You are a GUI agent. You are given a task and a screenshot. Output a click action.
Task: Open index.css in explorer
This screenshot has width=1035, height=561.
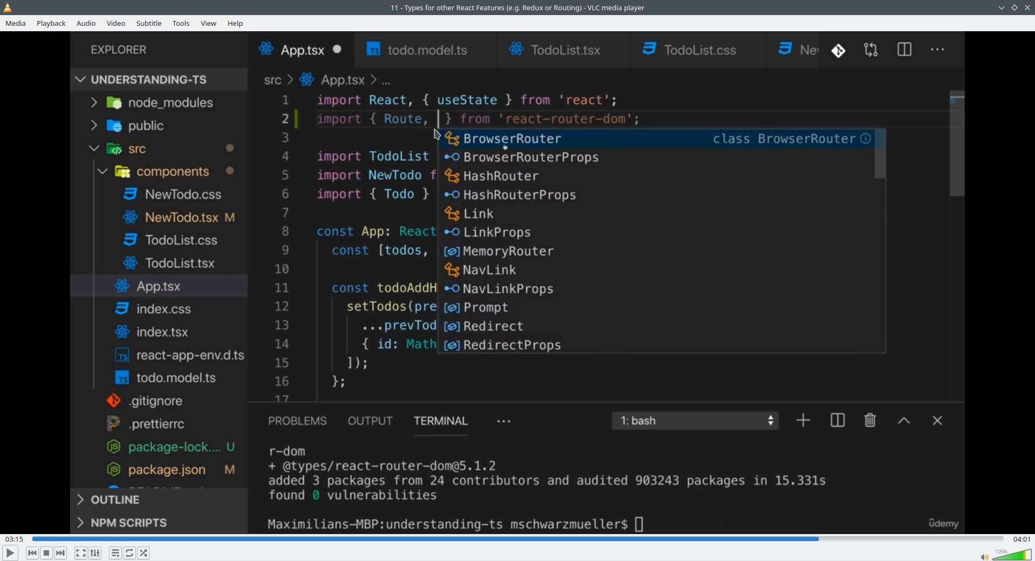[x=159, y=309]
